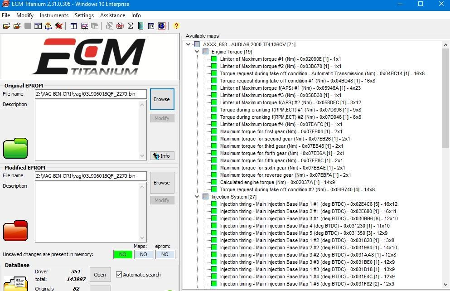Click the green folder icon under Original EPROM

(x=15, y=148)
